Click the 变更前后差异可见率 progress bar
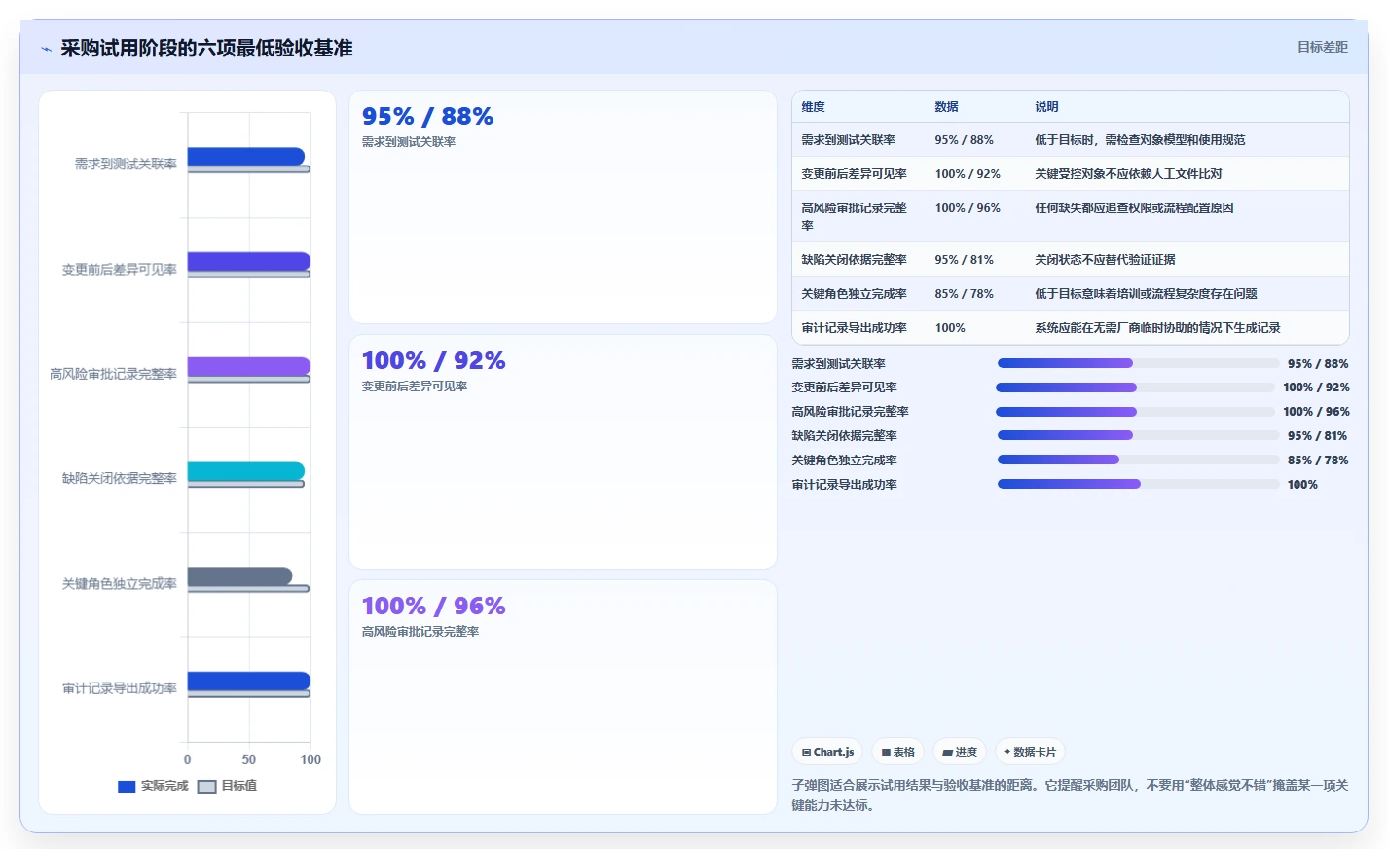This screenshot has width=1388, height=849. 1135,388
